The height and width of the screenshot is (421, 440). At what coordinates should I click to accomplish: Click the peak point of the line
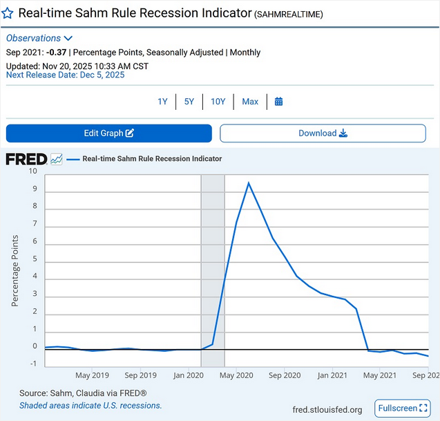(248, 183)
